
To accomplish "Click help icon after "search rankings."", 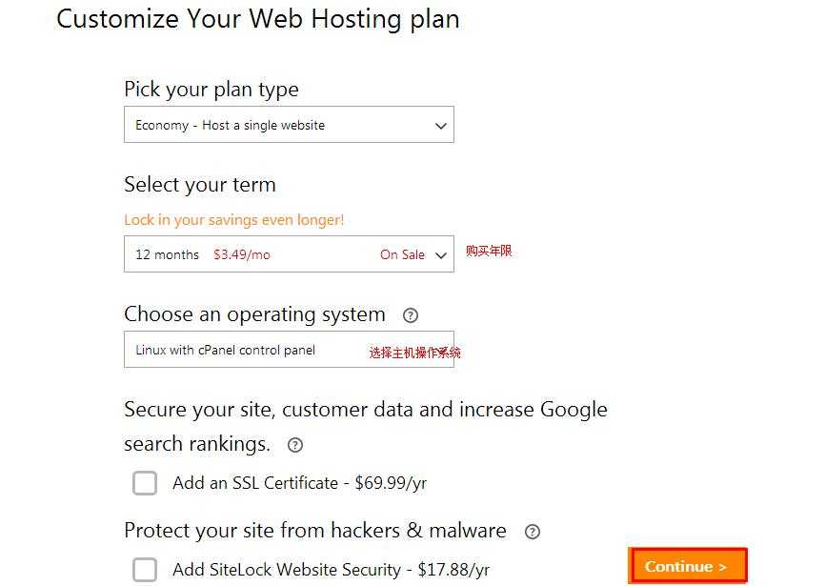I will click(295, 445).
